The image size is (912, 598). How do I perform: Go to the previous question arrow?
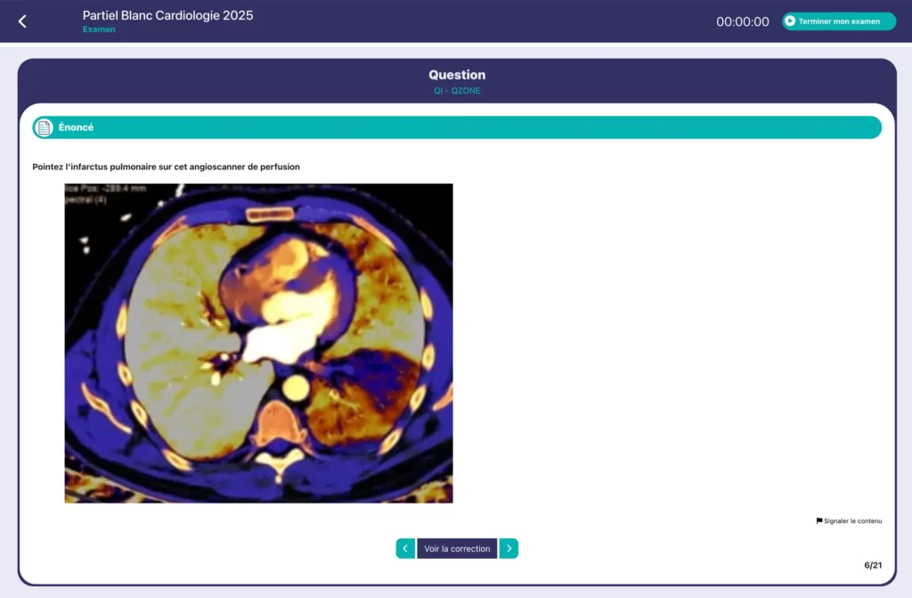pyautogui.click(x=405, y=548)
